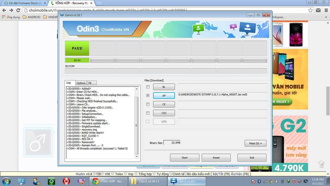Image resolution: width=330 pixels, height=186 pixels.
Task: Open the Chrome hamburger menu
Action: (326, 10)
